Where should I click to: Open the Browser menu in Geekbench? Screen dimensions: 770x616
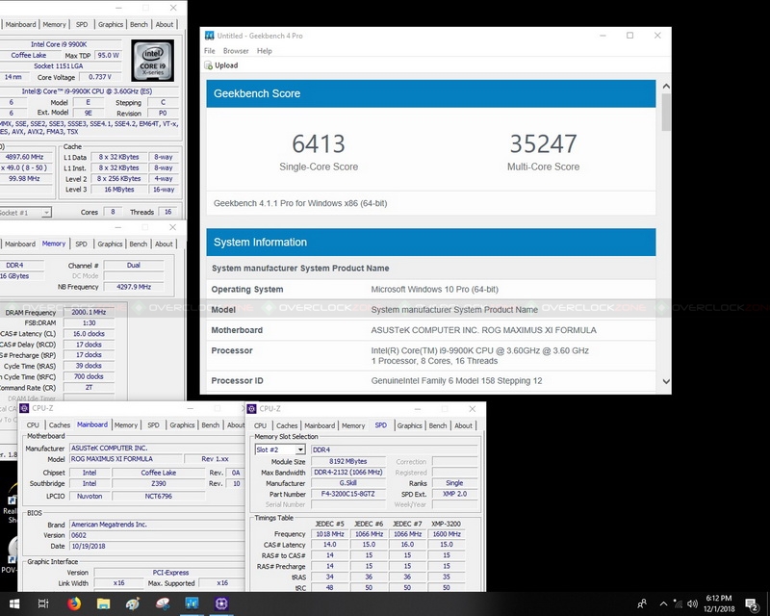point(236,51)
